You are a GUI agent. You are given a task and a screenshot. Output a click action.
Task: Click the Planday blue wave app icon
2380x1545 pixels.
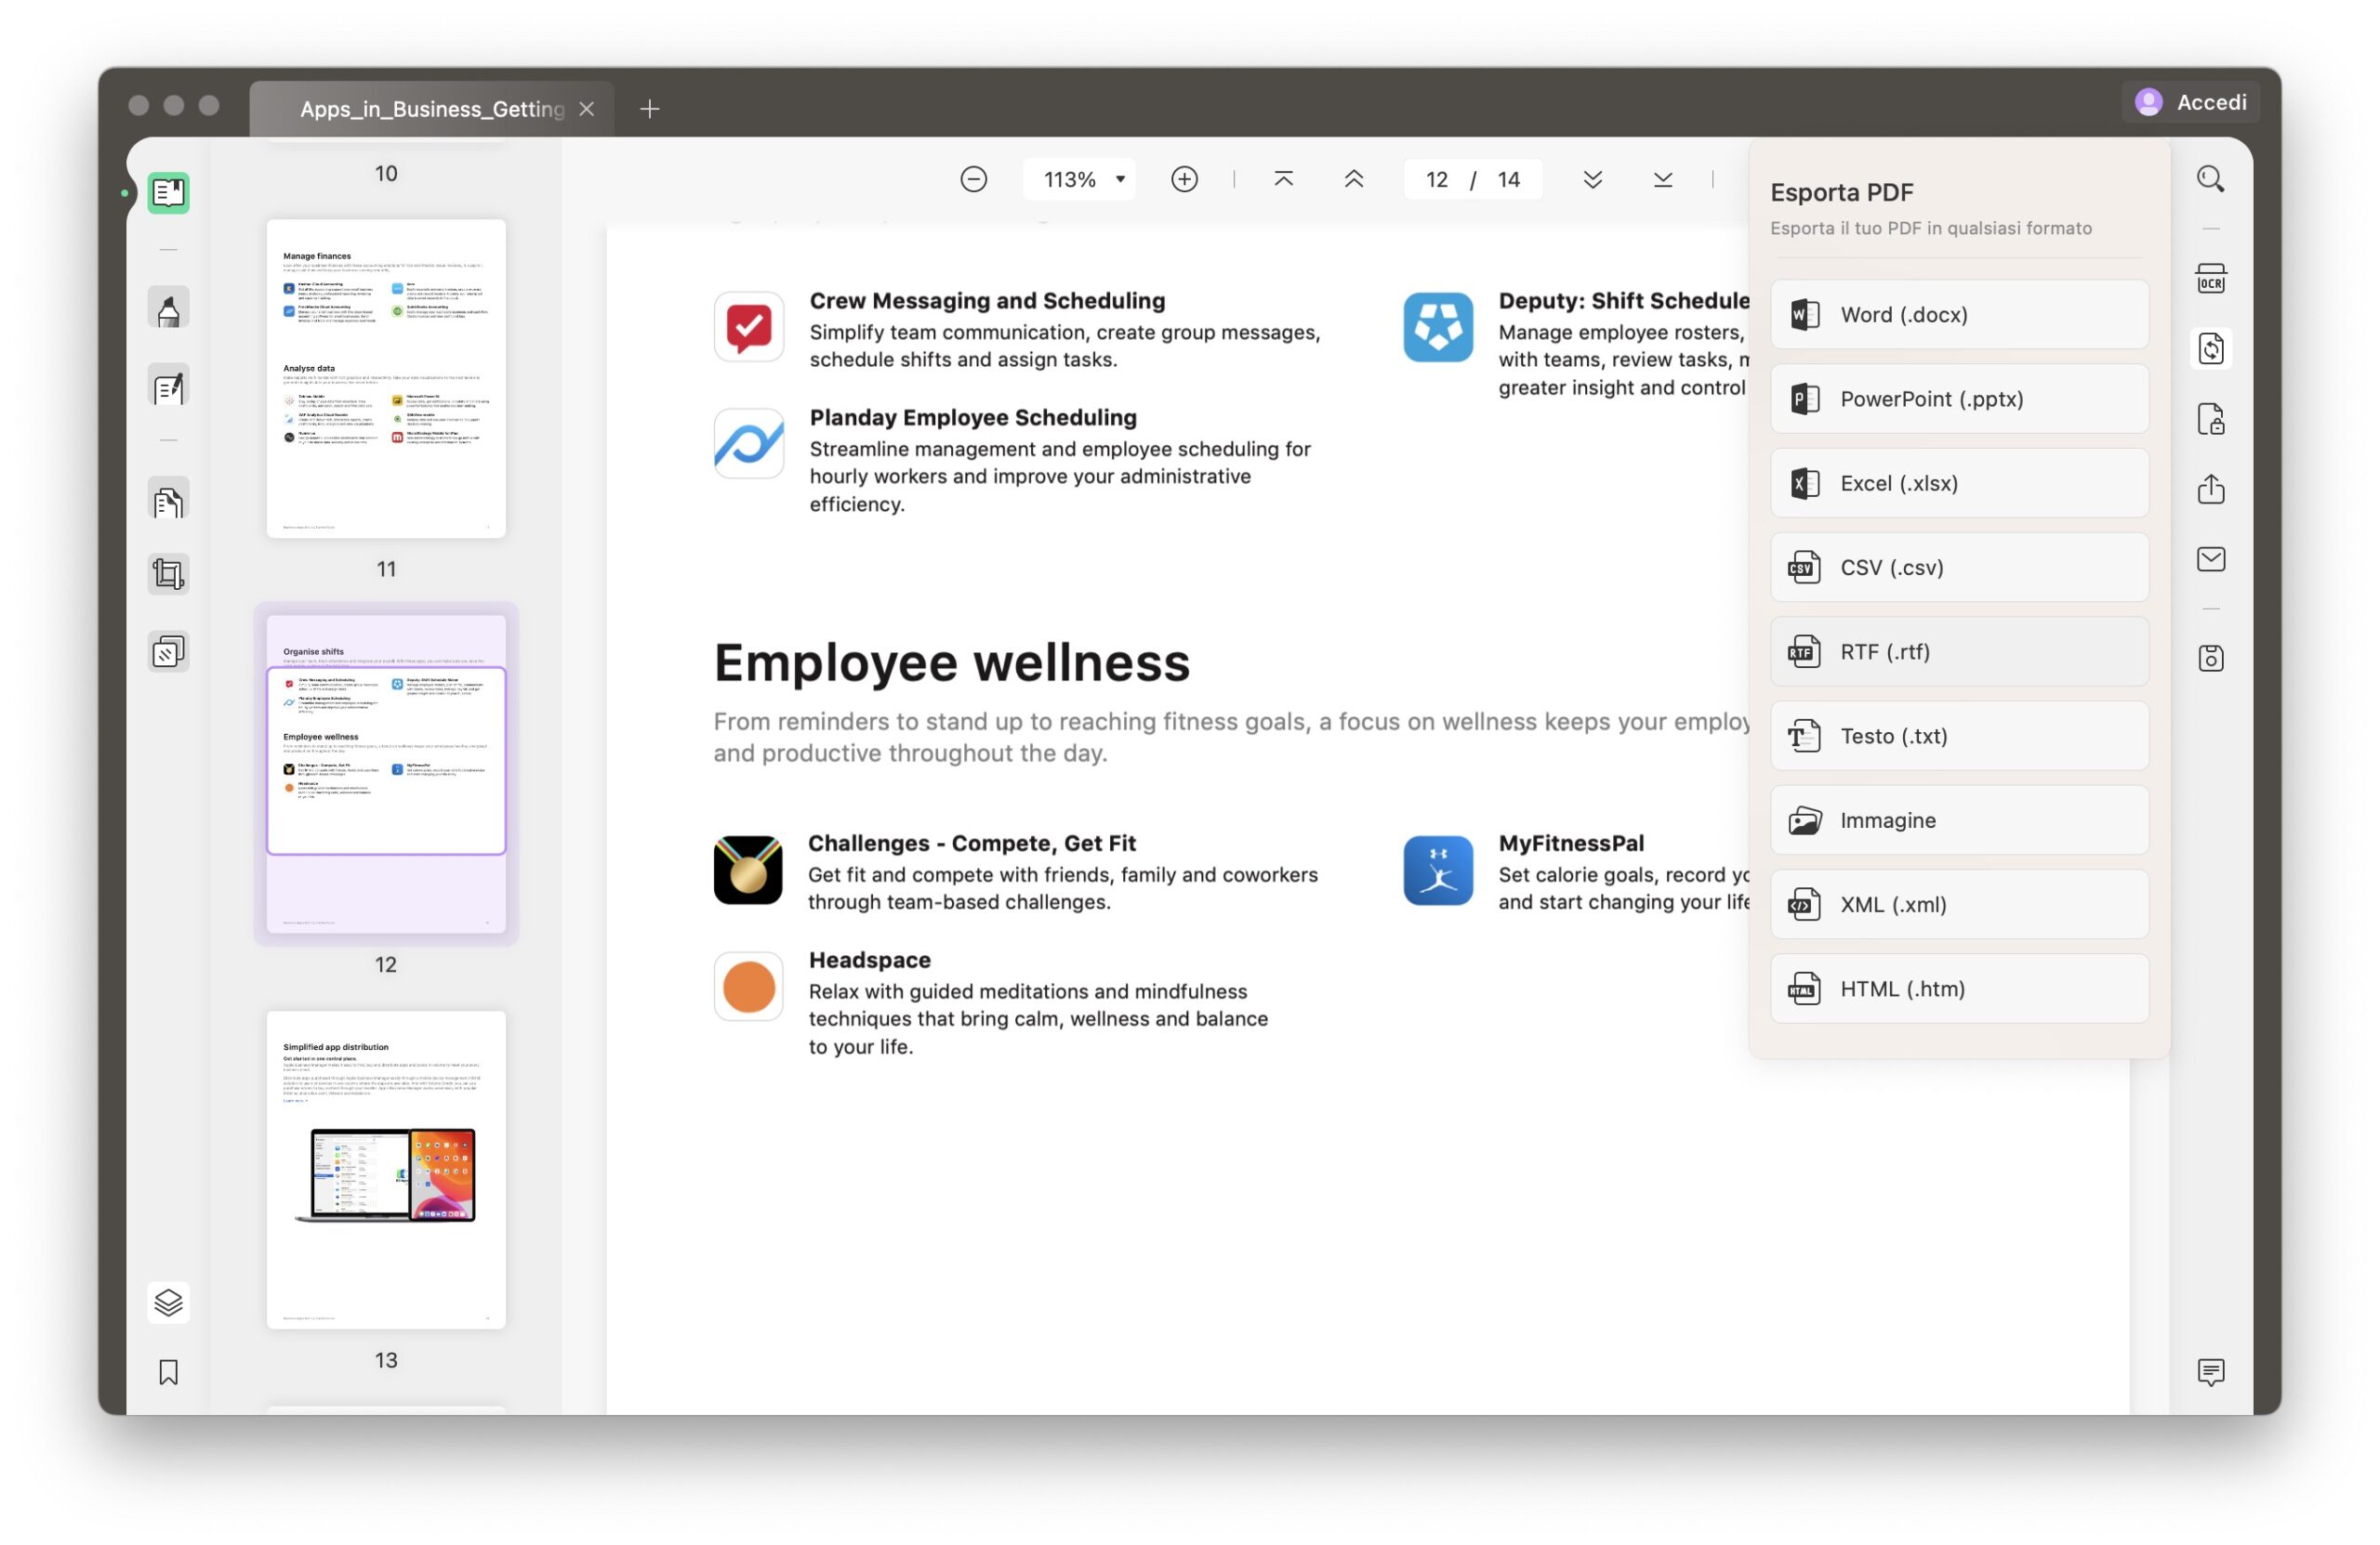(748, 444)
